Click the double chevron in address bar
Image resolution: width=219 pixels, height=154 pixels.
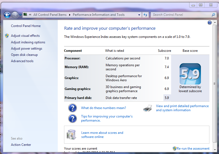point(30,15)
